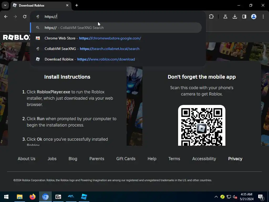Screen dimensions: 269x202
Task: Open the Terms footer link
Action: pyautogui.click(x=174, y=159)
